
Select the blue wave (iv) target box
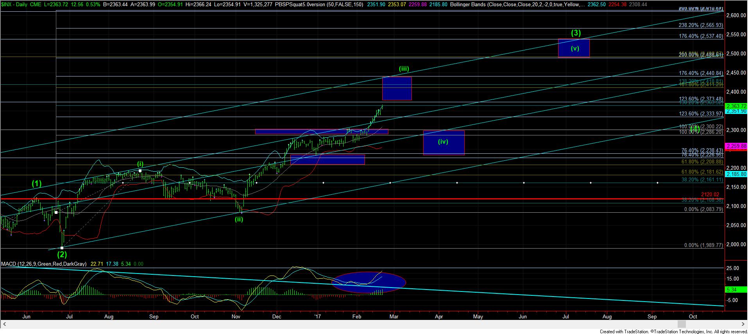point(444,142)
